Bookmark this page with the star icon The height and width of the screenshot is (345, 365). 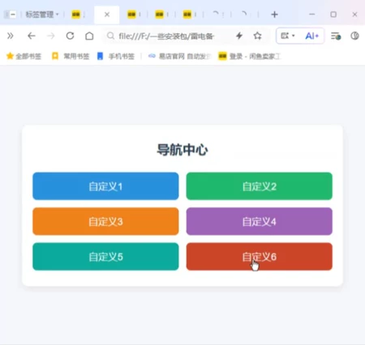tap(258, 36)
